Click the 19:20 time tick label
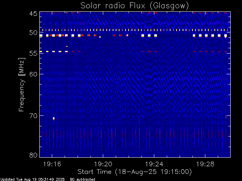Image resolution: width=242 pixels, height=181 pixels. [x=103, y=164]
